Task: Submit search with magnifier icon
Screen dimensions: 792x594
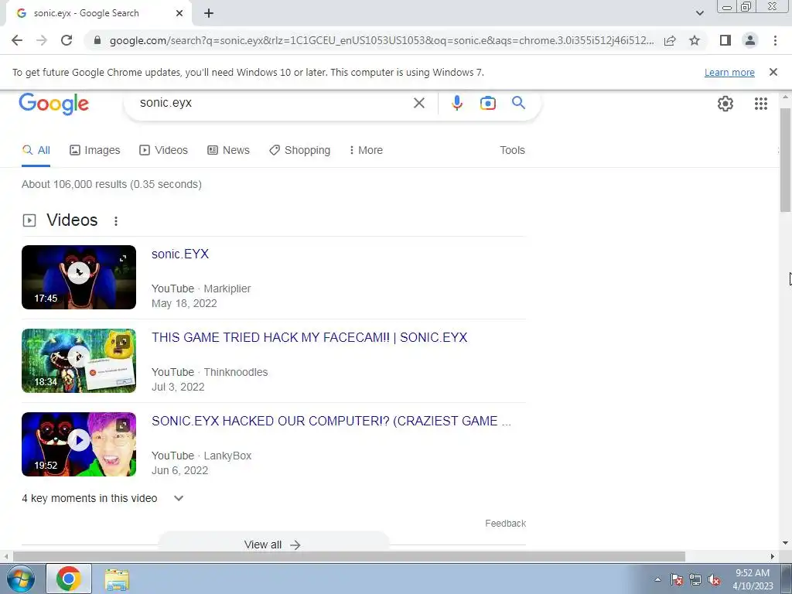Action: [518, 103]
